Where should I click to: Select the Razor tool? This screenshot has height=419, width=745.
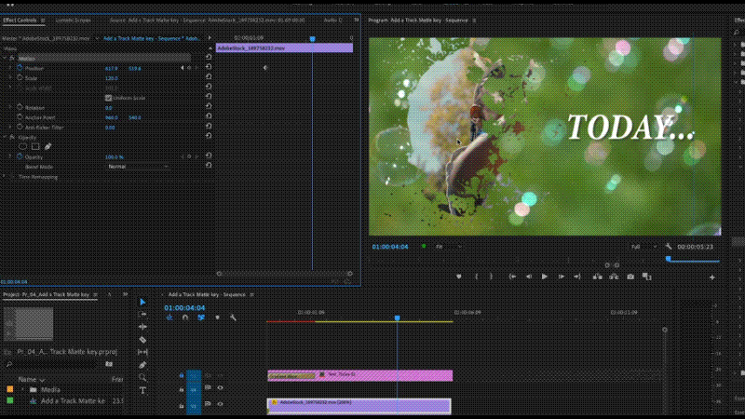pyautogui.click(x=142, y=340)
